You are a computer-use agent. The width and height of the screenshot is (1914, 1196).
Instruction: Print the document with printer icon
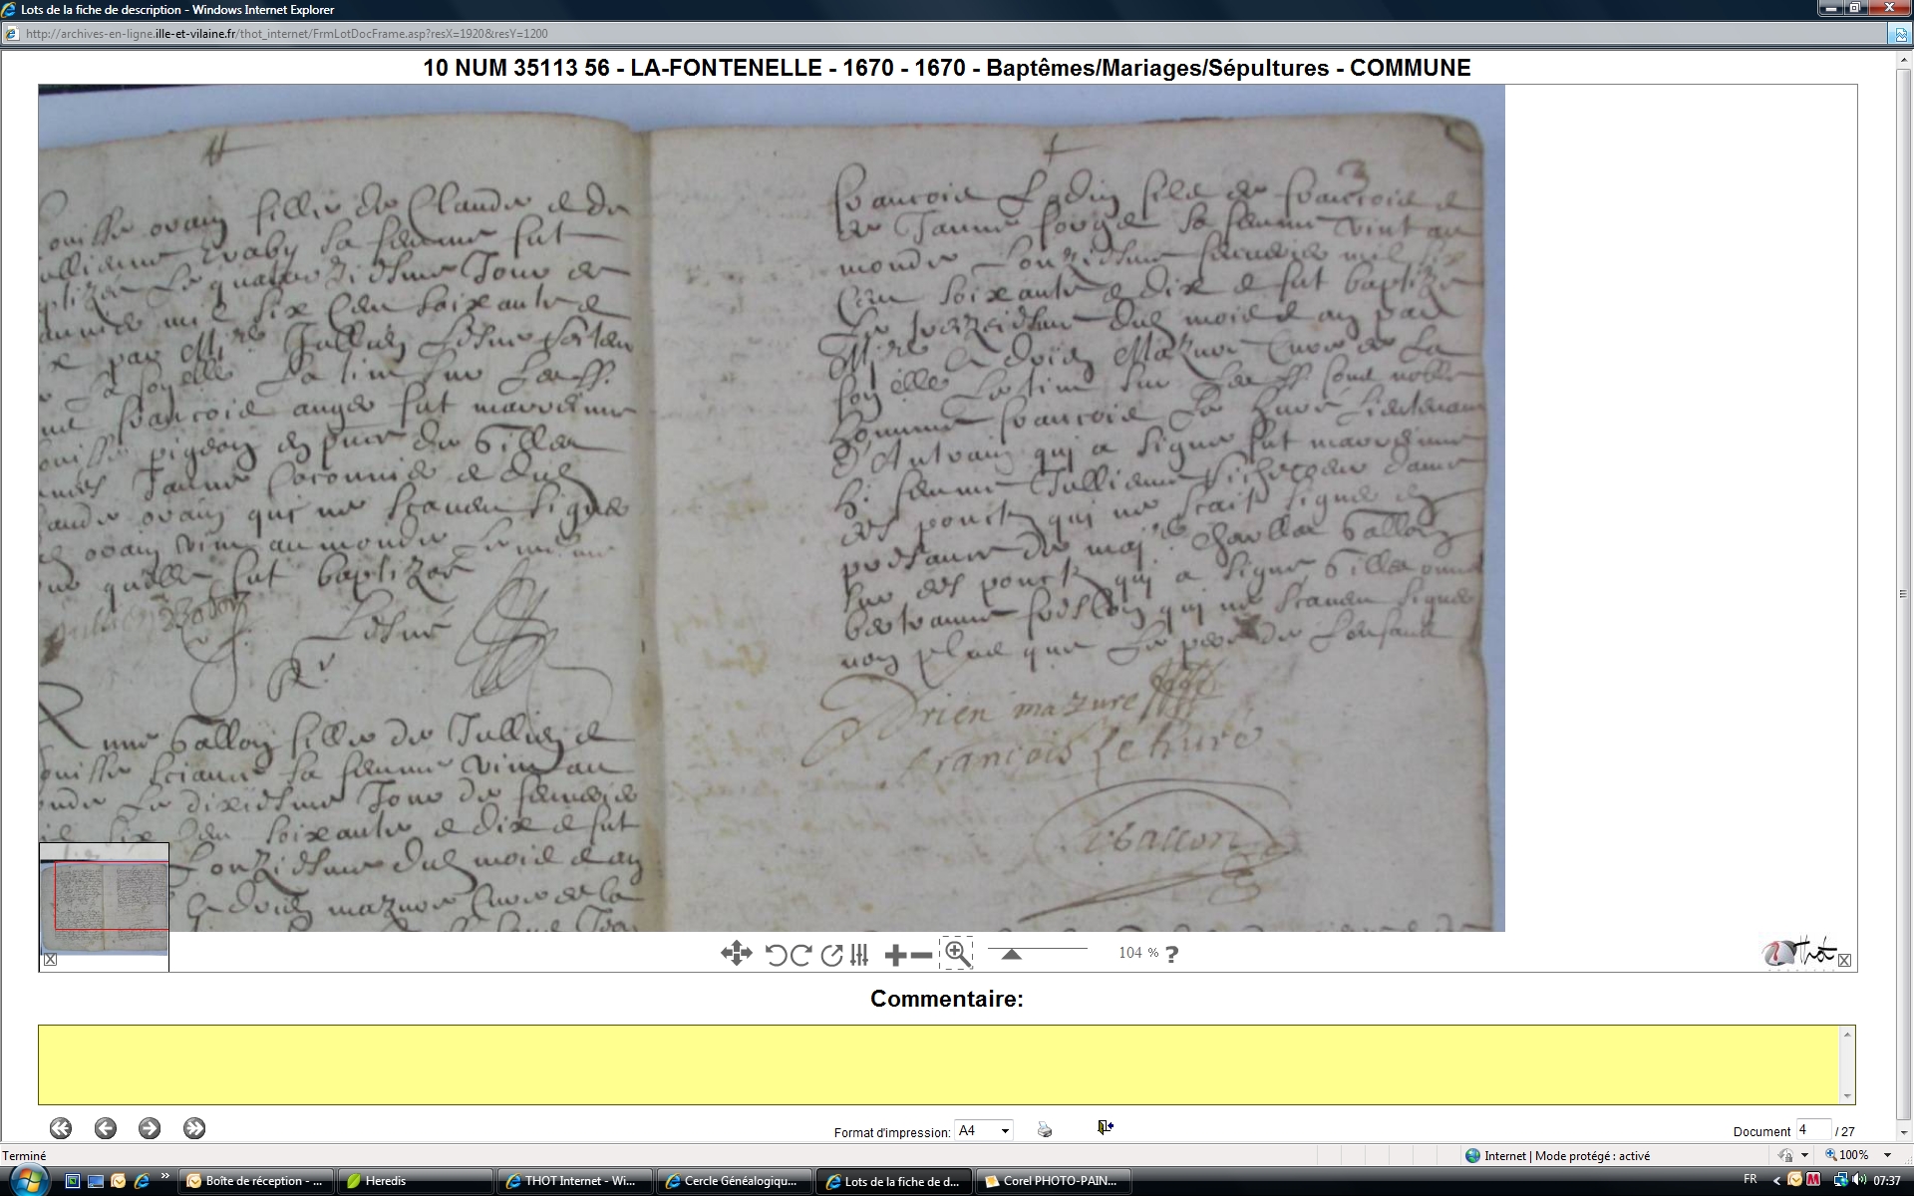point(1044,1129)
